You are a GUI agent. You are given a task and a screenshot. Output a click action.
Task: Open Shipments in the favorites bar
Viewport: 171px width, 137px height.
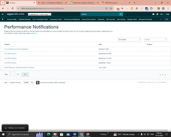tap(101, 20)
